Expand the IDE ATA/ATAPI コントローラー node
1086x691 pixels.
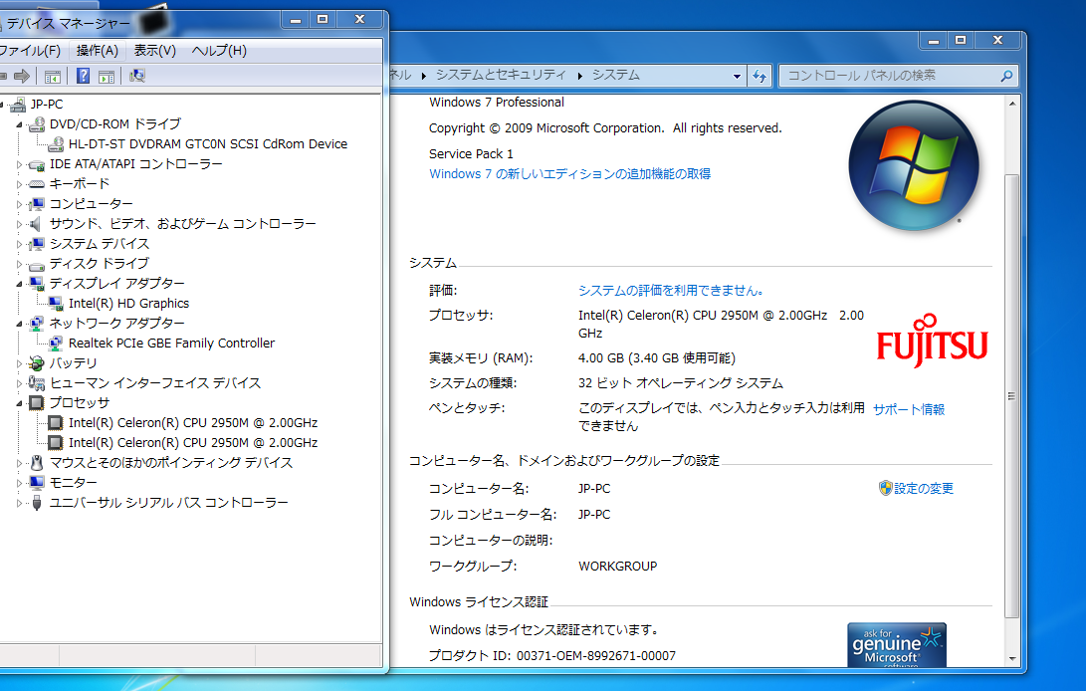pyautogui.click(x=19, y=164)
